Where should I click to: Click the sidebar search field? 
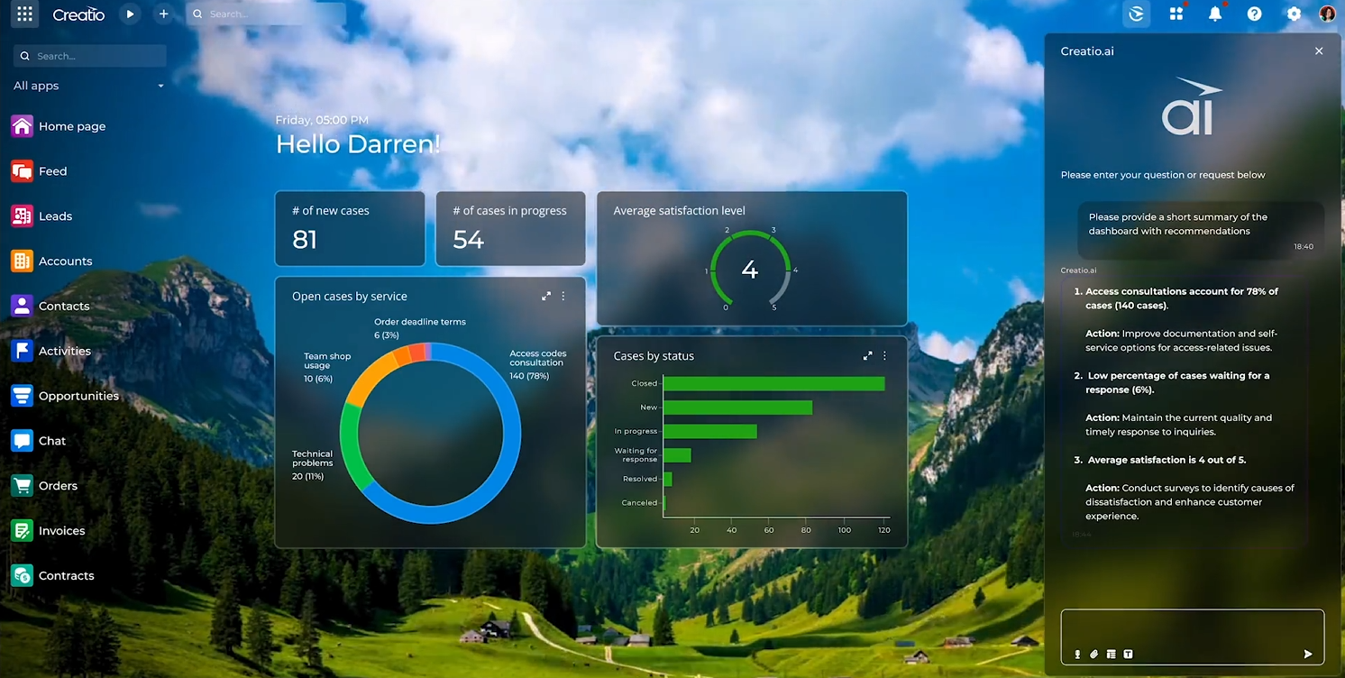pos(90,56)
